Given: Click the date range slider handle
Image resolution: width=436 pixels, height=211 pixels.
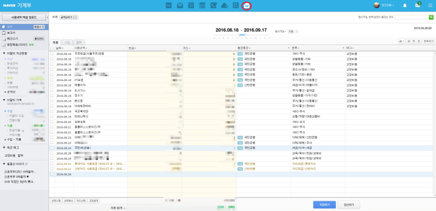Looking at the screenshot, I should (242, 35).
